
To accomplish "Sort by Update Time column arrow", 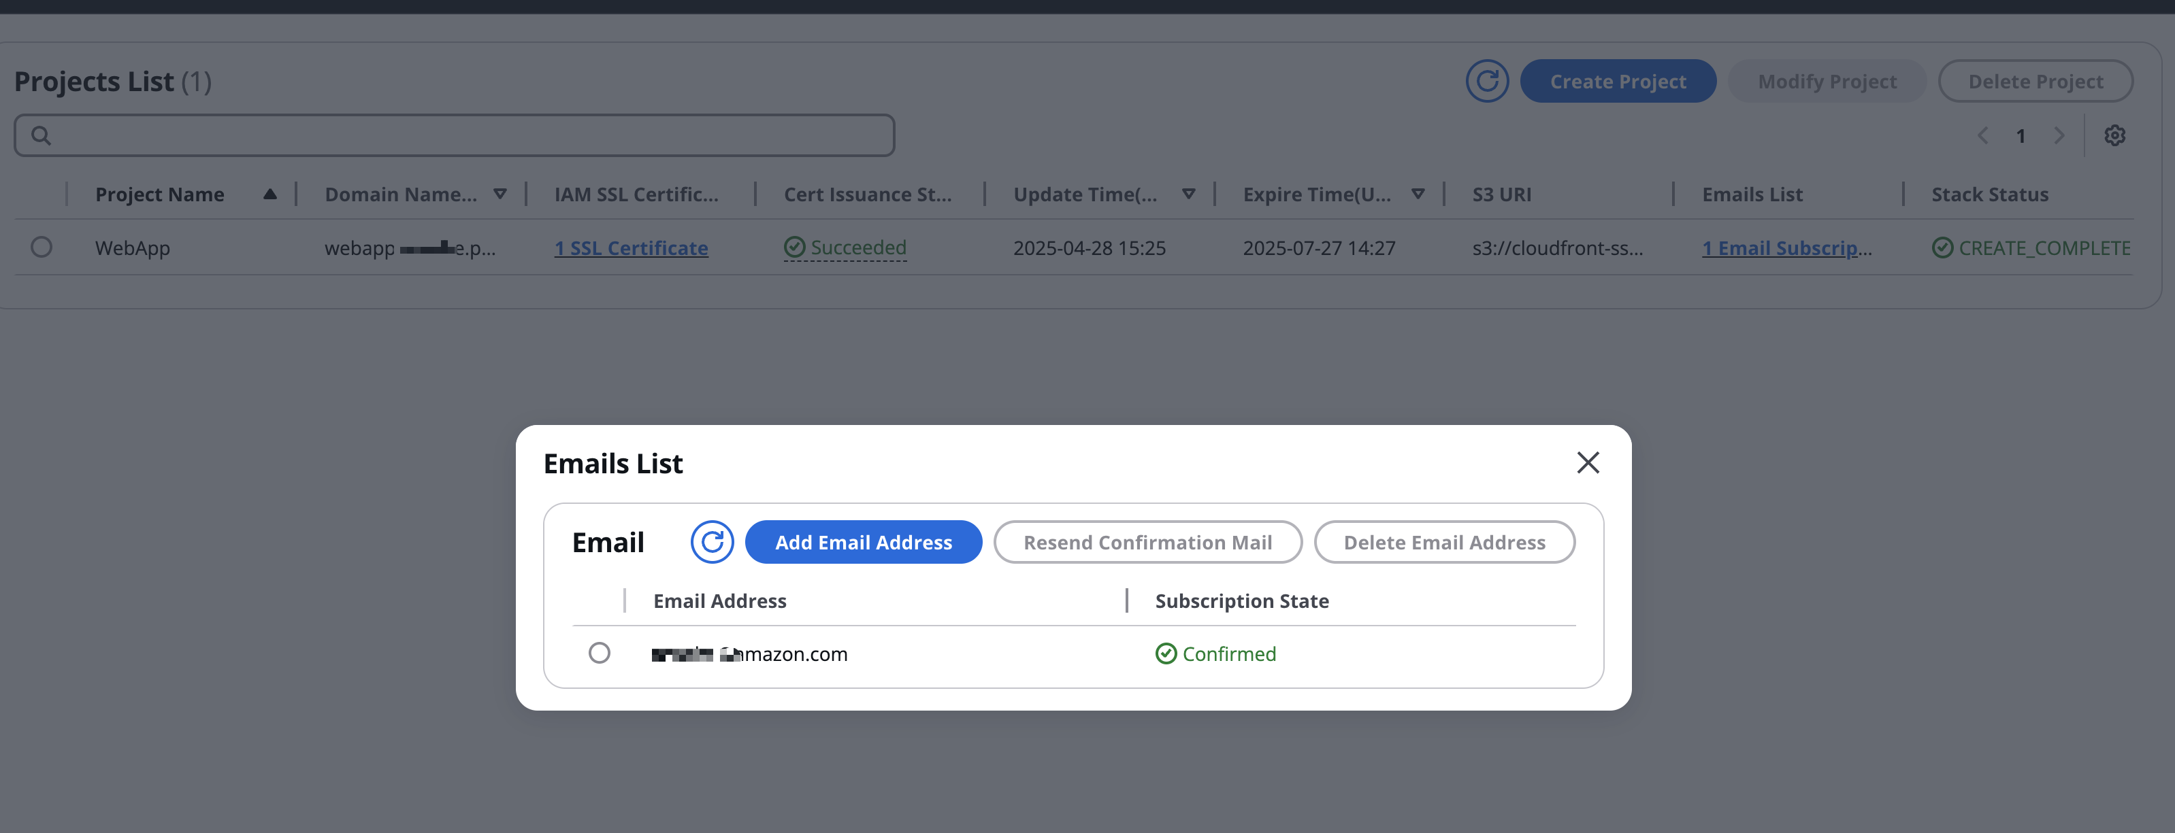I will point(1188,194).
